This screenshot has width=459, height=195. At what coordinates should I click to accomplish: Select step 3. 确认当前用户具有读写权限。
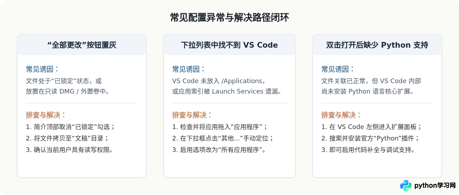[x=70, y=150]
